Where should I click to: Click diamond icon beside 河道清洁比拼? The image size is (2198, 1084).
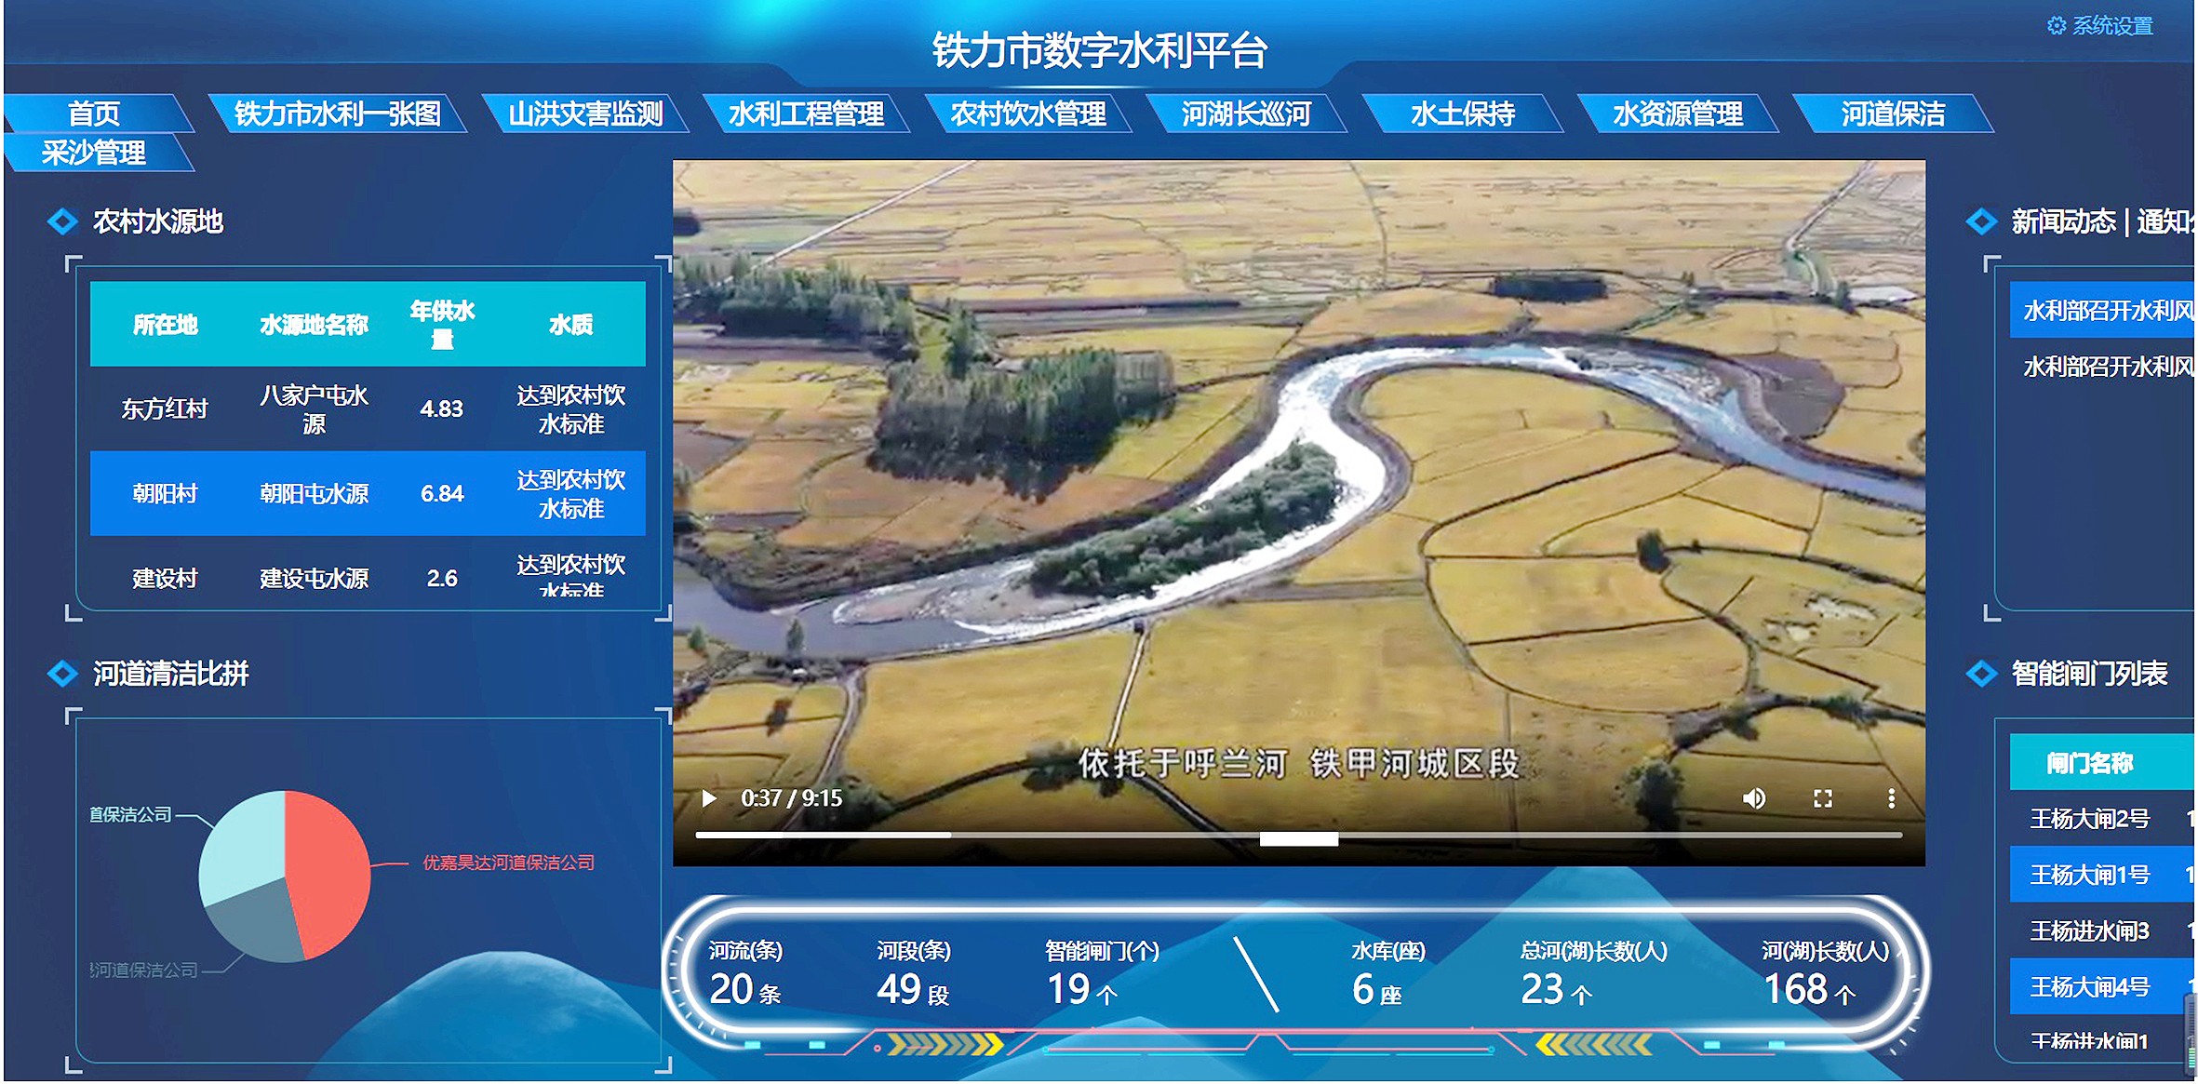pos(62,674)
